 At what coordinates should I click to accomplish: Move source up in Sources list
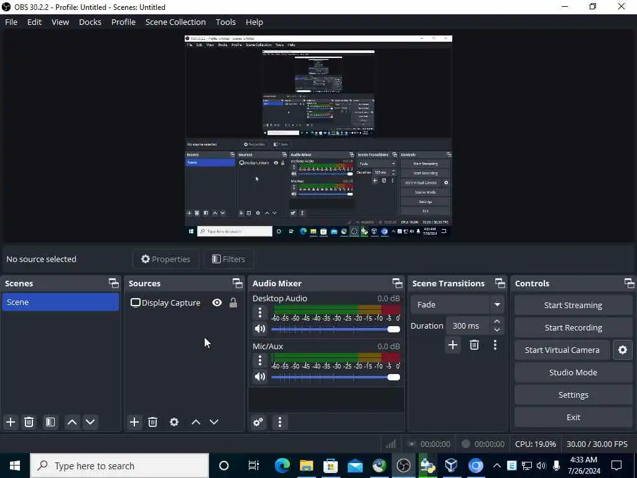(196, 422)
